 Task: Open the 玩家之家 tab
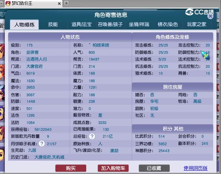click(x=197, y=24)
